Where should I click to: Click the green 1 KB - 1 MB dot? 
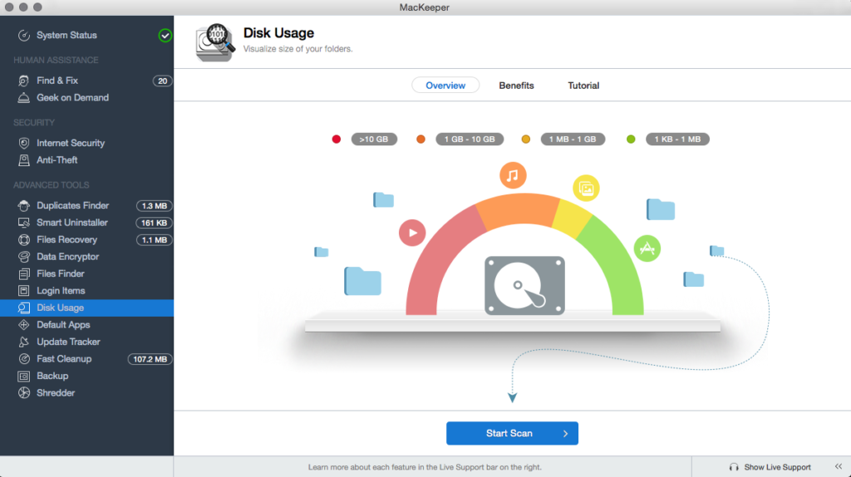631,140
